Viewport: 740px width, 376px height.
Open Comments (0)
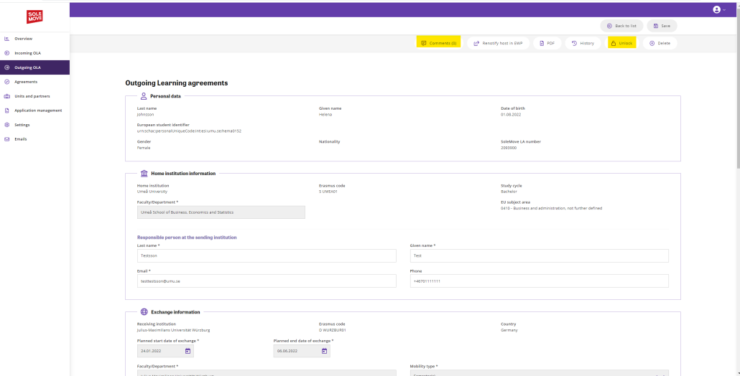[x=438, y=43]
